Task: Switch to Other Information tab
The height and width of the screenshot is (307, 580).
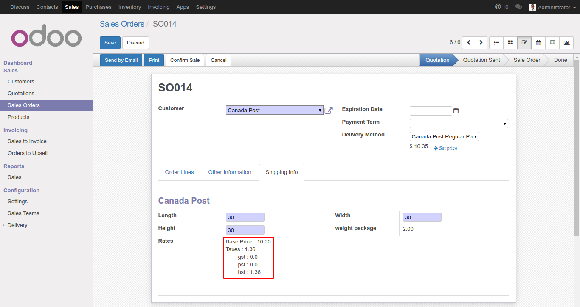Action: (230, 172)
